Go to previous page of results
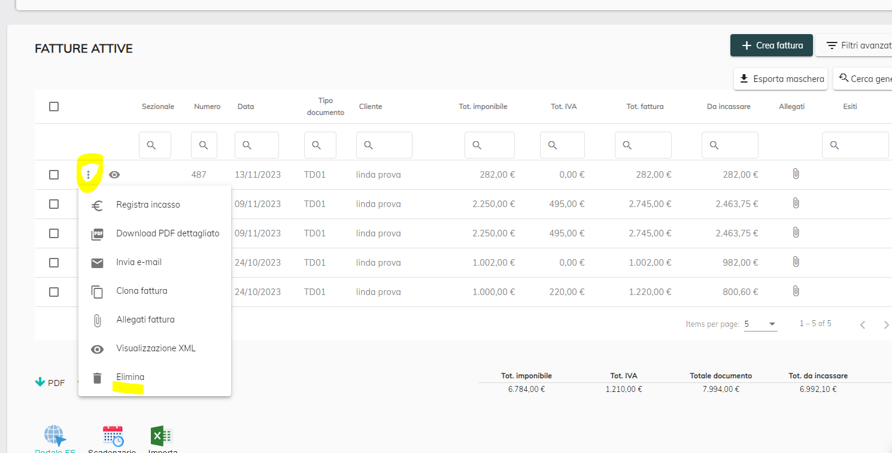Viewport: 892px width, 453px height. point(863,325)
